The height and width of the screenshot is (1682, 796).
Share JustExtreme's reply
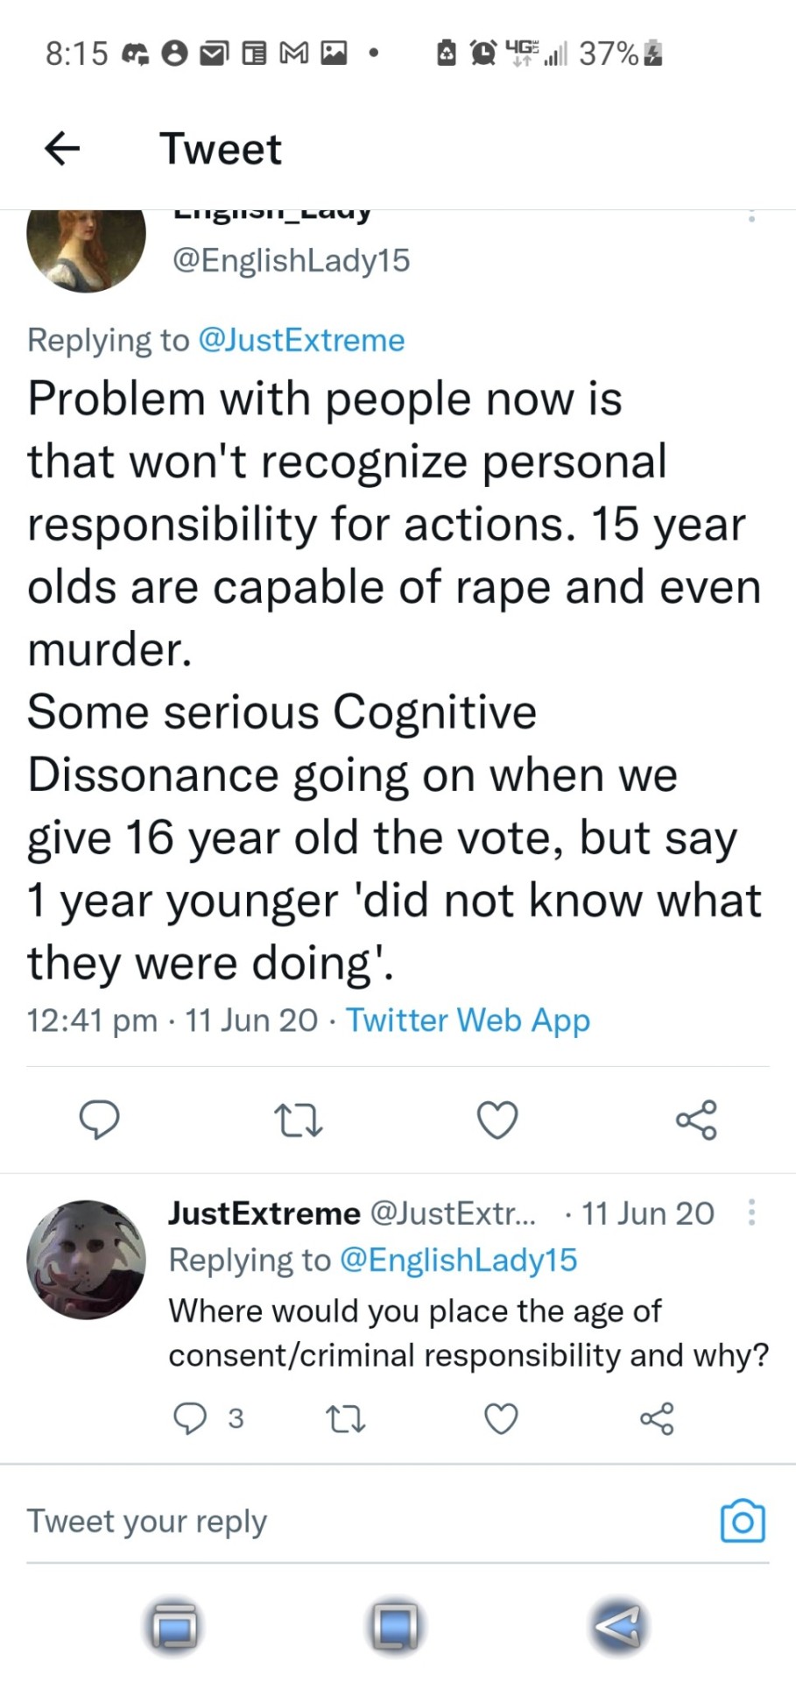657,1418
